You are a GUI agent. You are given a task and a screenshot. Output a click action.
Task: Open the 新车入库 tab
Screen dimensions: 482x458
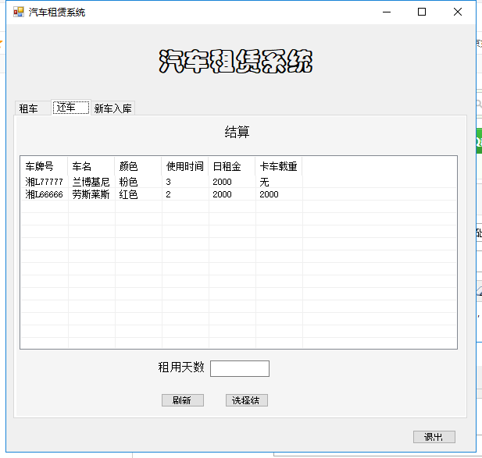point(112,108)
